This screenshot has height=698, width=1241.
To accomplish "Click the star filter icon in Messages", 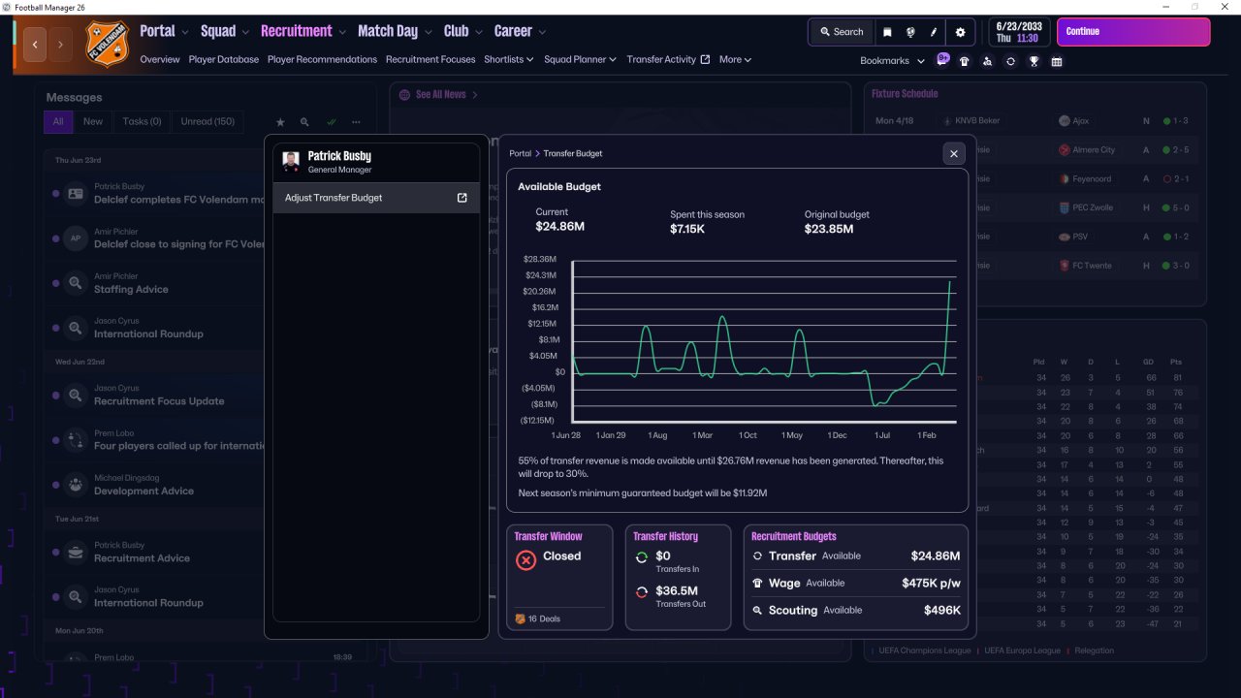I will [x=280, y=122].
